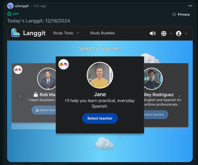The height and width of the screenshot is (165, 198).
Task: Expand the Study Tools chevron
Action: [x=78, y=33]
